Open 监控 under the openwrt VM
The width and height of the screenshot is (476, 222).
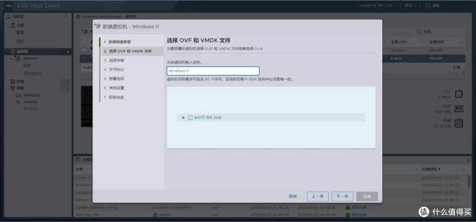pos(27,65)
